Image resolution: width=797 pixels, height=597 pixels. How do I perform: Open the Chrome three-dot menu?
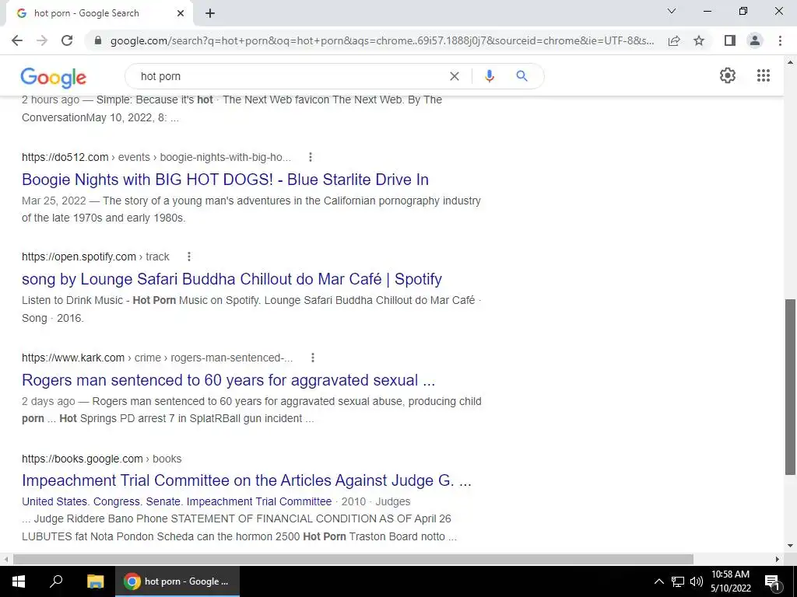(x=780, y=40)
